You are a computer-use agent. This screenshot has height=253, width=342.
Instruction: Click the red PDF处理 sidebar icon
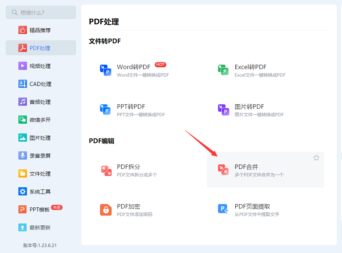(22, 48)
